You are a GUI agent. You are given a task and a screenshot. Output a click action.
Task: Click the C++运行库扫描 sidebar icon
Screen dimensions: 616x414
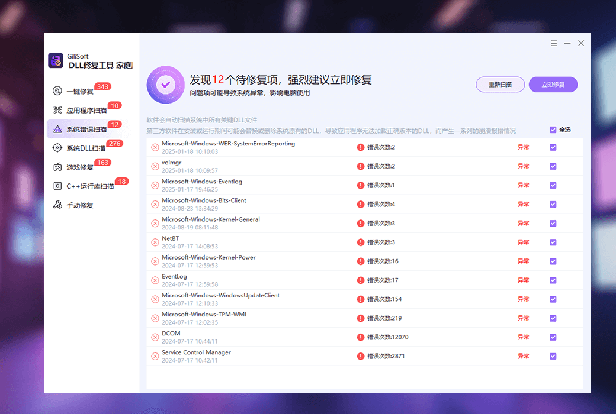pyautogui.click(x=57, y=186)
